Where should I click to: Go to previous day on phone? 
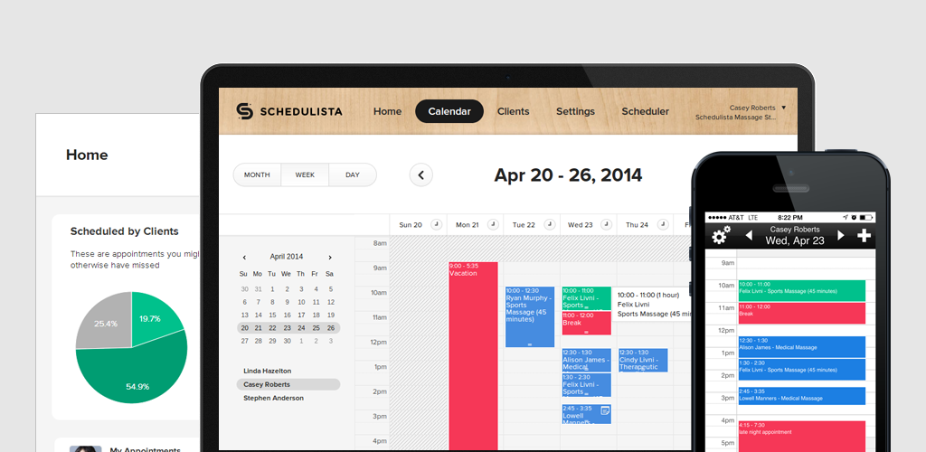[749, 235]
